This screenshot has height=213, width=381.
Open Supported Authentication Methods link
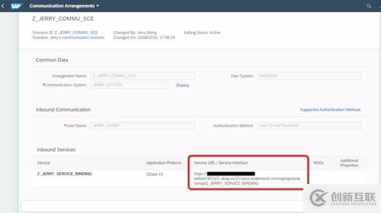[330, 109]
